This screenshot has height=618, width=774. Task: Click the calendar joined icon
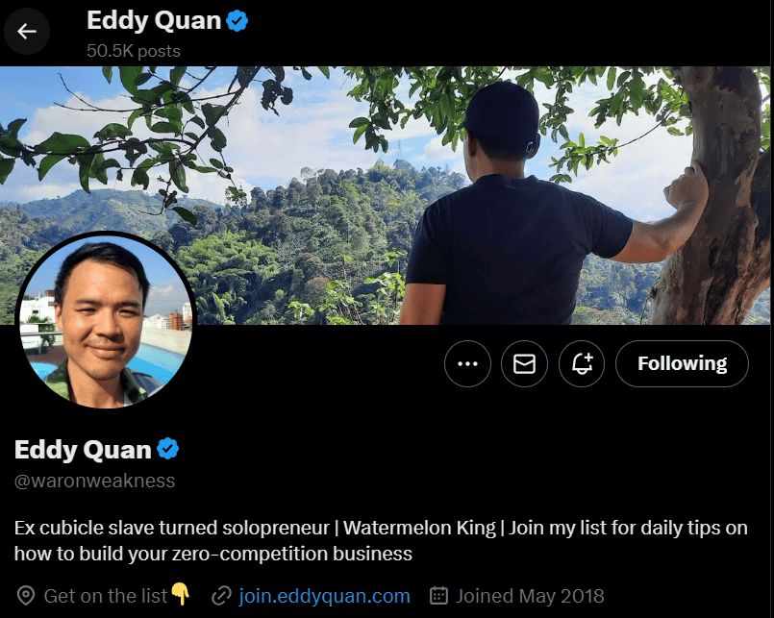click(438, 595)
